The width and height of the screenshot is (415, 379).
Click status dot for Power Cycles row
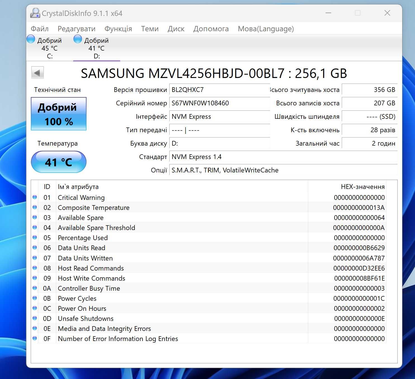35,298
